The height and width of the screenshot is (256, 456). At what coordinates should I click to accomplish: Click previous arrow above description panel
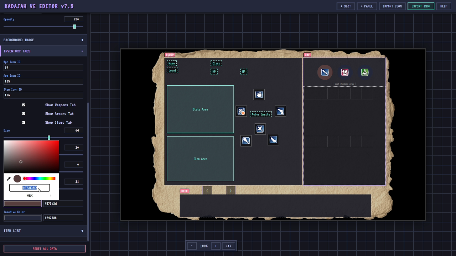tap(207, 191)
